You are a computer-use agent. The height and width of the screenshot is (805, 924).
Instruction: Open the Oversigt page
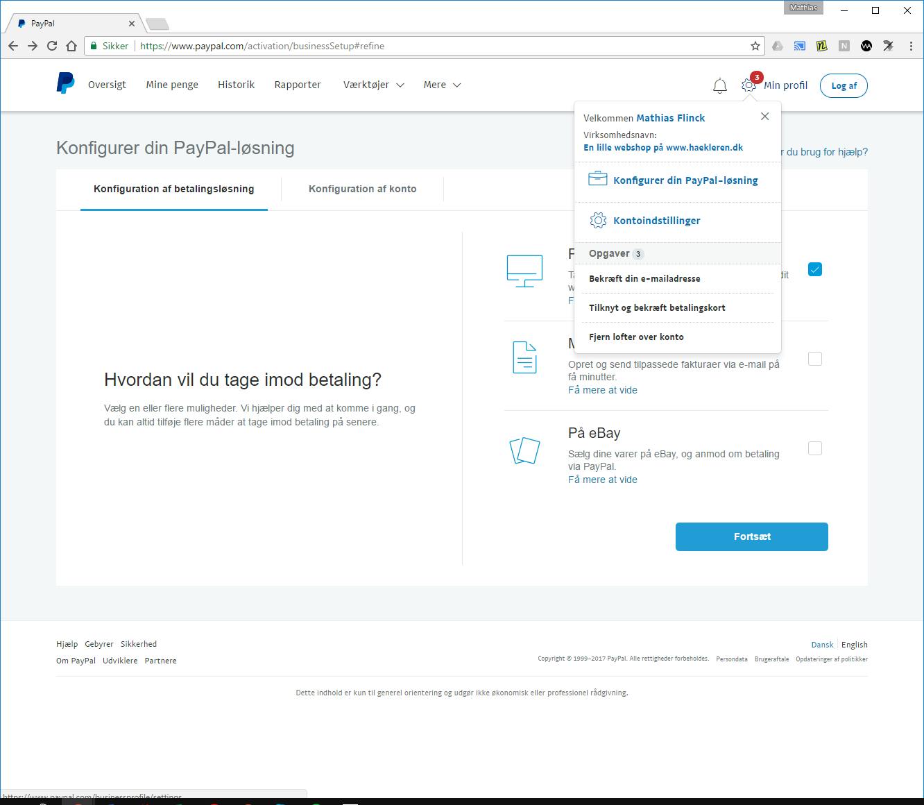[x=107, y=85]
